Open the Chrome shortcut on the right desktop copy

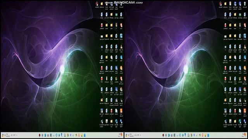(x=245, y=89)
